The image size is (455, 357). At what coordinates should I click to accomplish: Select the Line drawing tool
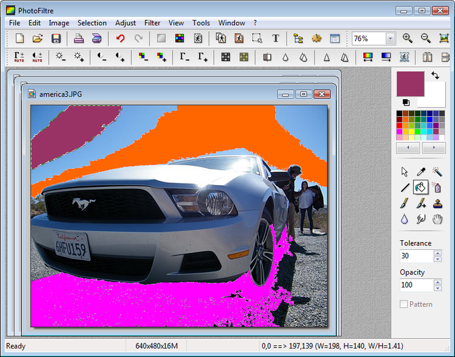[x=405, y=188]
